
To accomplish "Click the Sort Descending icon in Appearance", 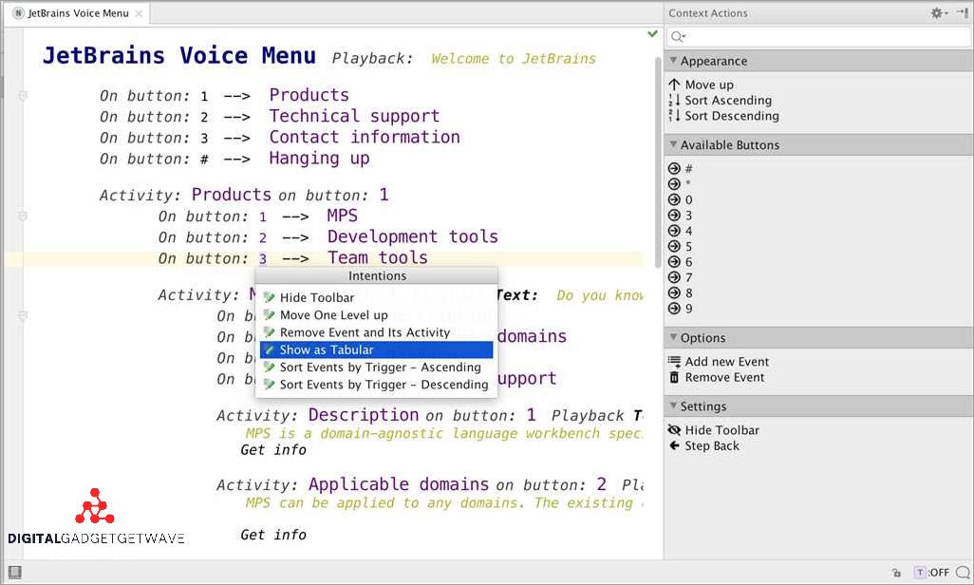I will (675, 116).
